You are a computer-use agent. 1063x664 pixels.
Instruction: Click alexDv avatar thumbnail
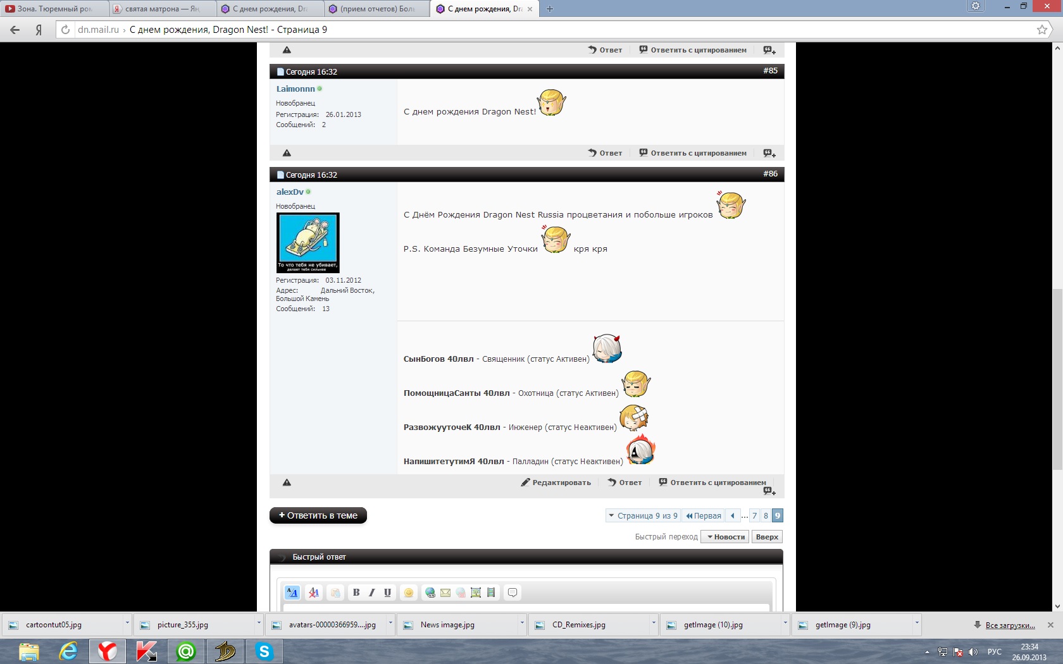point(308,243)
